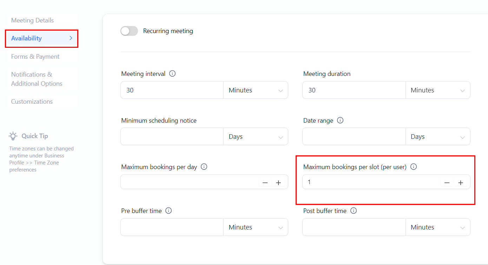Decrease maximum bookings per slot with minus
Viewport: 488px width, 265px height.
(447, 183)
